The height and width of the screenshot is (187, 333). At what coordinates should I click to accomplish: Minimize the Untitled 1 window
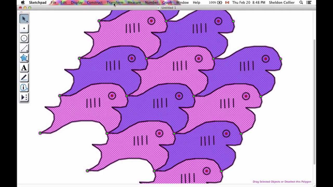(25, 8)
